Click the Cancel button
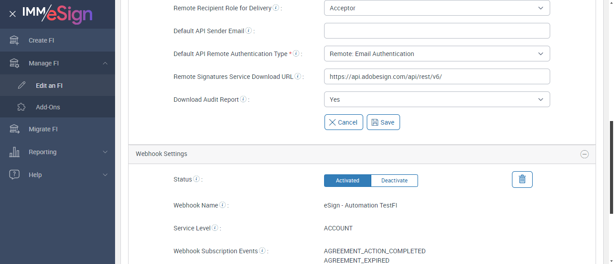The width and height of the screenshot is (614, 264). (x=343, y=122)
